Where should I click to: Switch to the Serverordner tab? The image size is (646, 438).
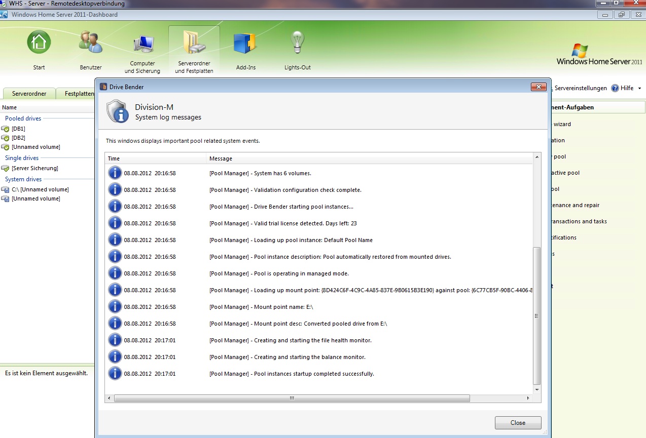point(29,94)
